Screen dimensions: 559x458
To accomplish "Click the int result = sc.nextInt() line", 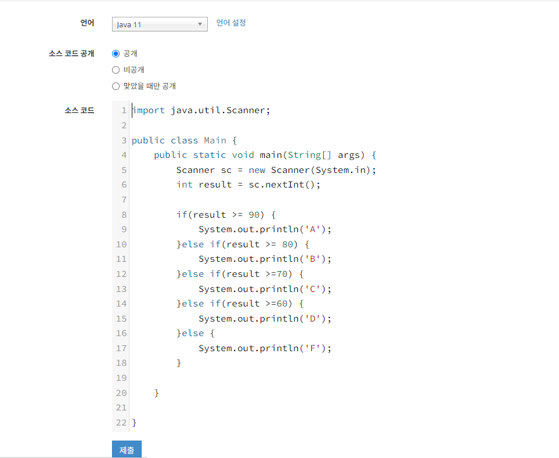I will pyautogui.click(x=248, y=185).
